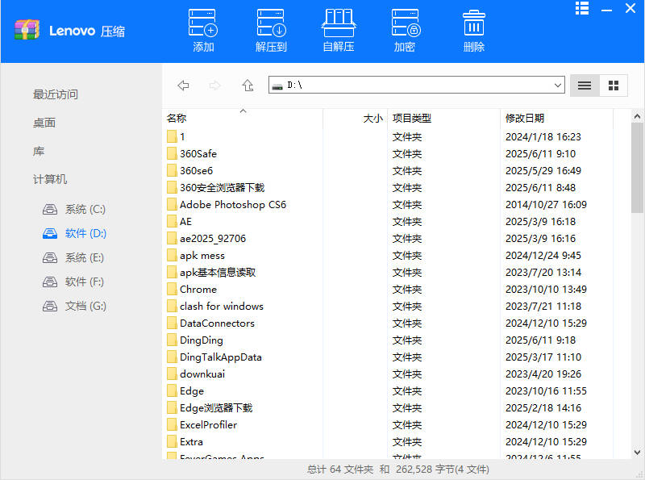Image resolution: width=645 pixels, height=480 pixels.
Task: Sort by the 修改日期 column header
Action: (526, 118)
